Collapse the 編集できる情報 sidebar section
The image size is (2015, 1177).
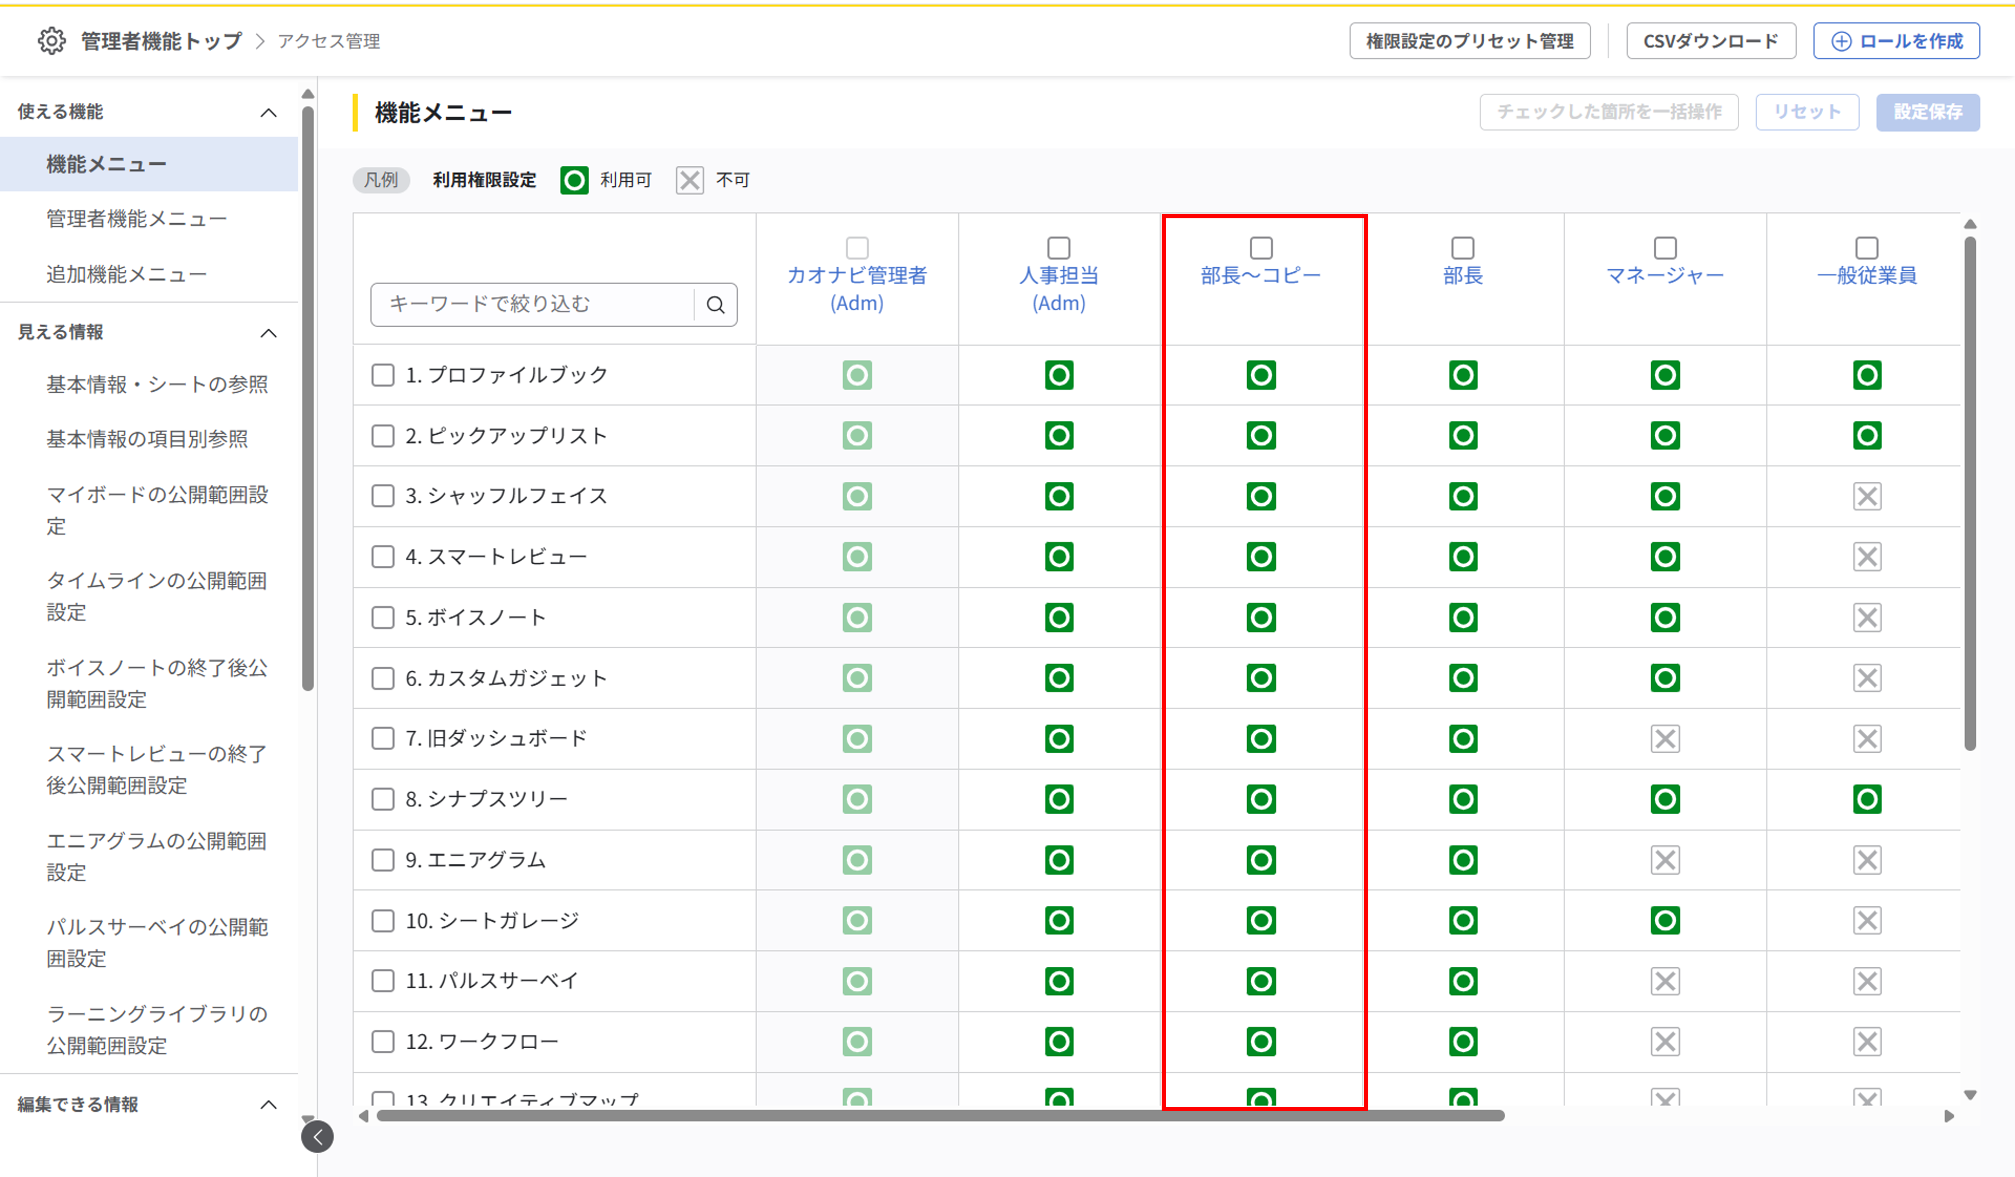coord(269,1105)
